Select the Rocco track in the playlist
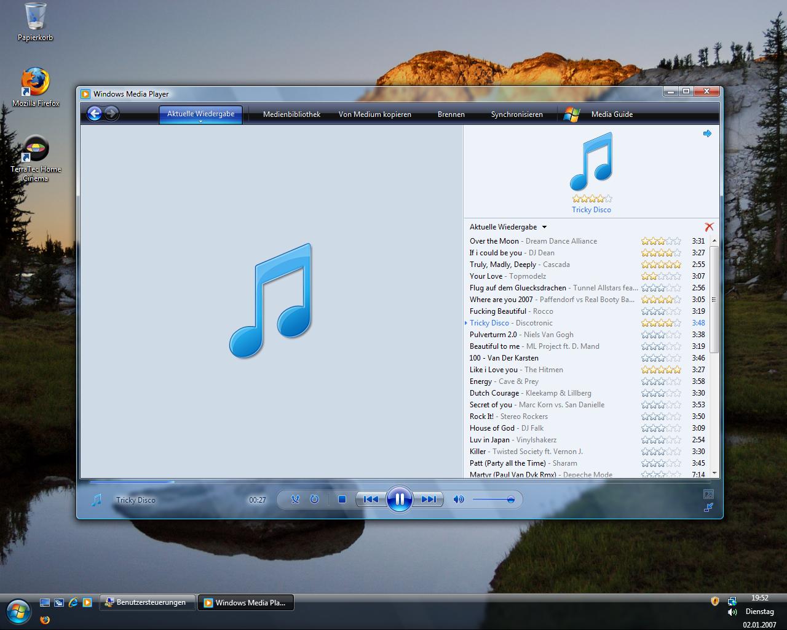 [587, 311]
